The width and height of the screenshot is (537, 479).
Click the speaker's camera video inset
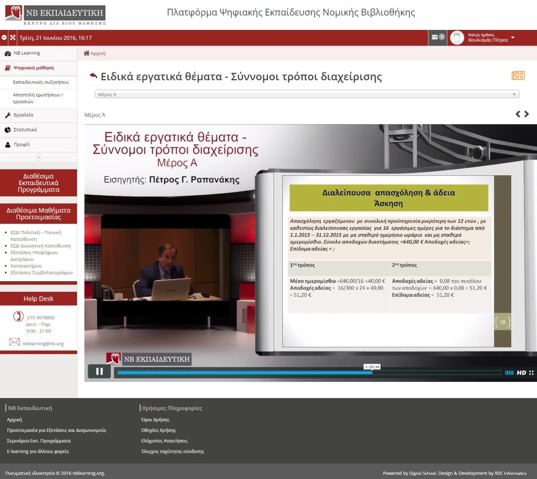tap(166, 264)
